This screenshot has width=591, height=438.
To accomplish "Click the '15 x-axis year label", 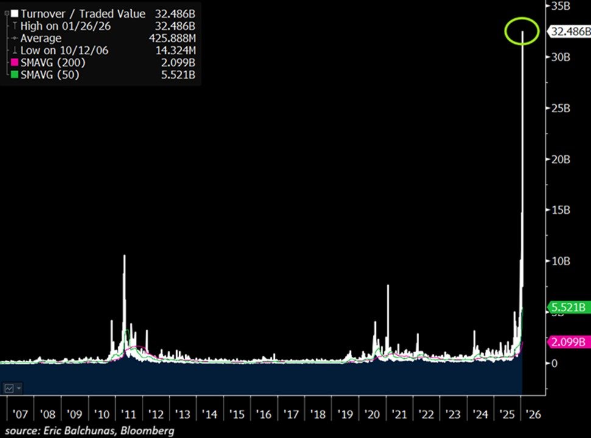I will (x=236, y=414).
